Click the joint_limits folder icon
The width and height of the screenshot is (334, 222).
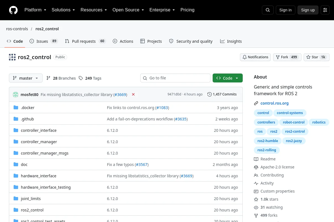pos(16,199)
